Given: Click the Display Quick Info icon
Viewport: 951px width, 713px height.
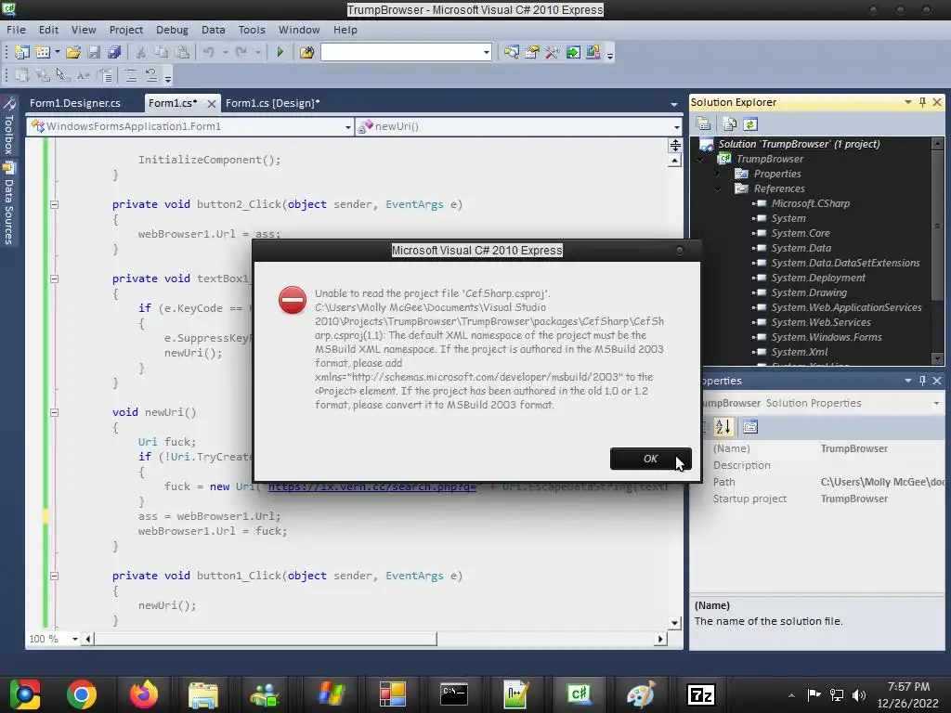Looking at the screenshot, I should tap(63, 75).
